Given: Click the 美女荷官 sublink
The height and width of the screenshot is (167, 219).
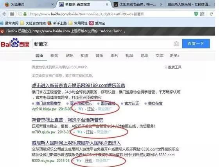Looking at the screenshot, I should click(155, 103).
